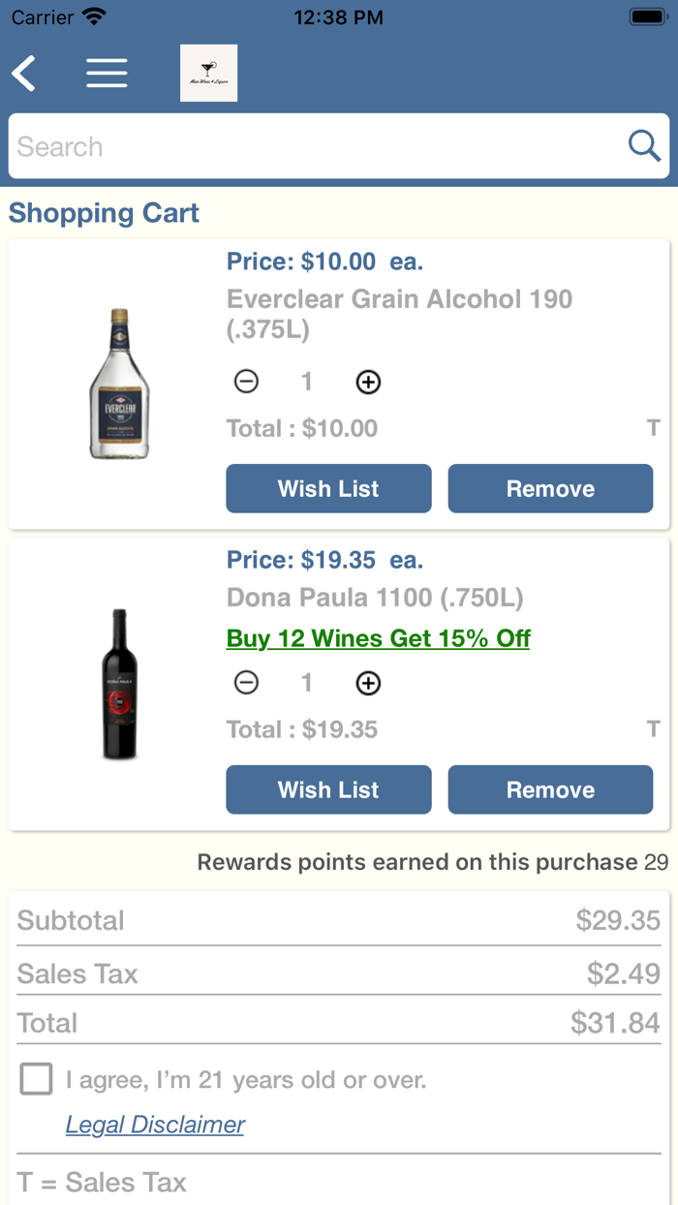Open the navigation hamburger menu
Screen dimensions: 678x1205
[x=107, y=73]
